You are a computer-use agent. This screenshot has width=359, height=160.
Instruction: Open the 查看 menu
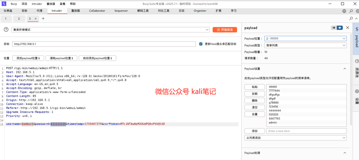coord(62,4)
